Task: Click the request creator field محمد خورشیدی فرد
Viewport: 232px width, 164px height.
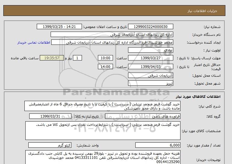Action: pyautogui.click(x=112, y=42)
